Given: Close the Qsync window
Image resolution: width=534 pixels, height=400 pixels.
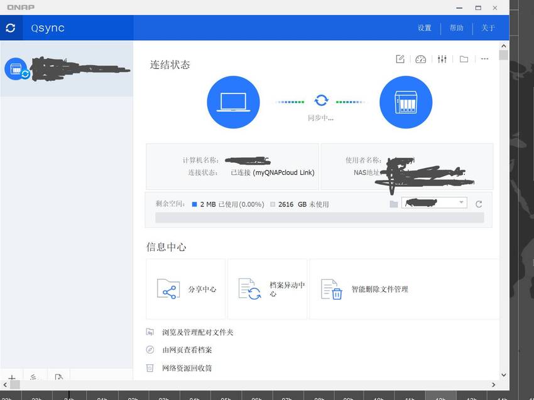Looking at the screenshot, I should [x=495, y=8].
